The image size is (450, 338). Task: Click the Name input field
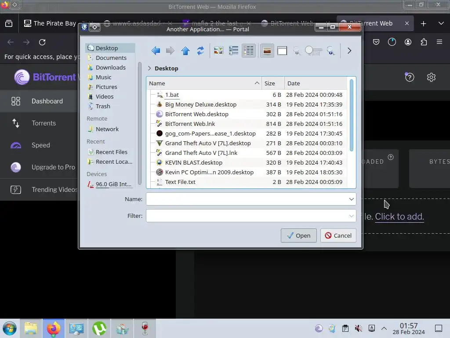(x=251, y=199)
